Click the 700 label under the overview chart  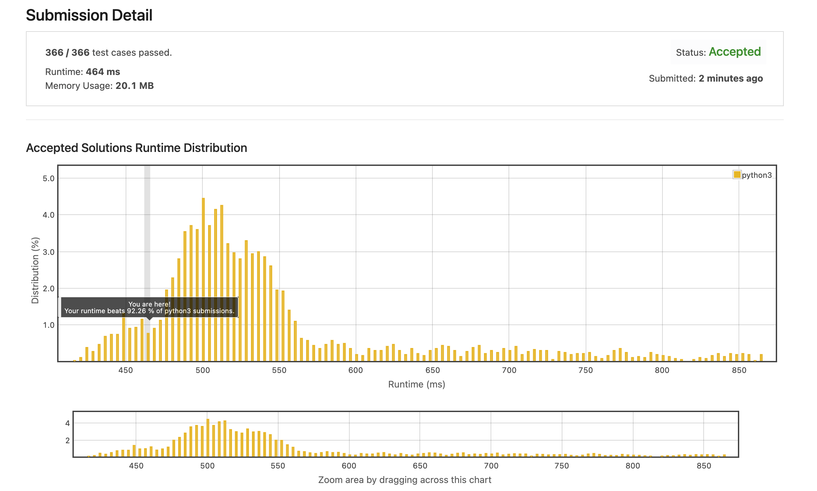pos(491,466)
